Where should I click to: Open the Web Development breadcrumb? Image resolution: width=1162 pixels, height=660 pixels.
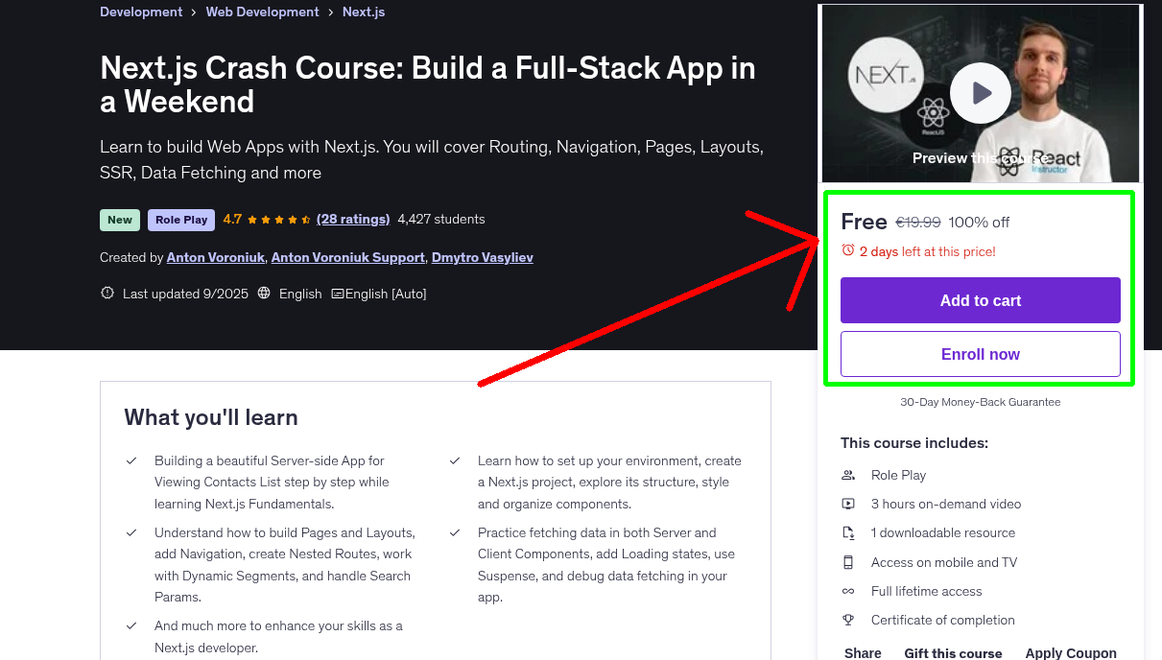(262, 12)
